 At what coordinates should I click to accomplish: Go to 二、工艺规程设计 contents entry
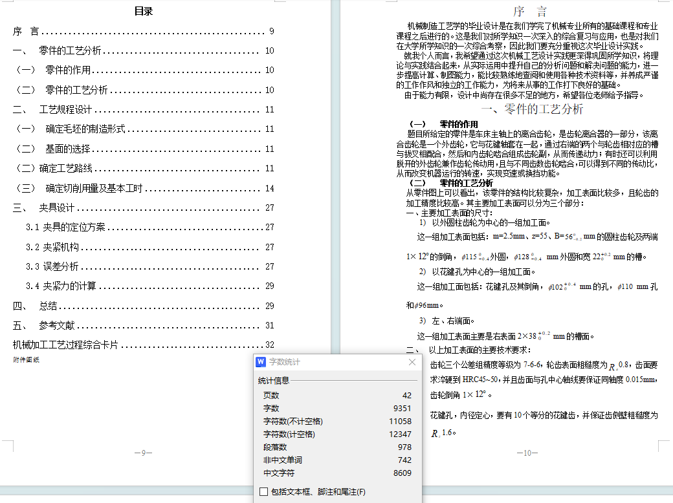(x=144, y=109)
